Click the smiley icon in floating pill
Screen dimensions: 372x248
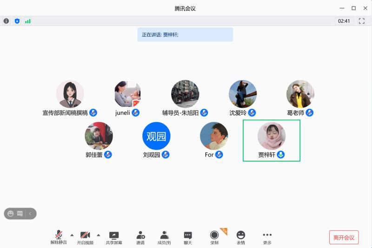pos(10,214)
